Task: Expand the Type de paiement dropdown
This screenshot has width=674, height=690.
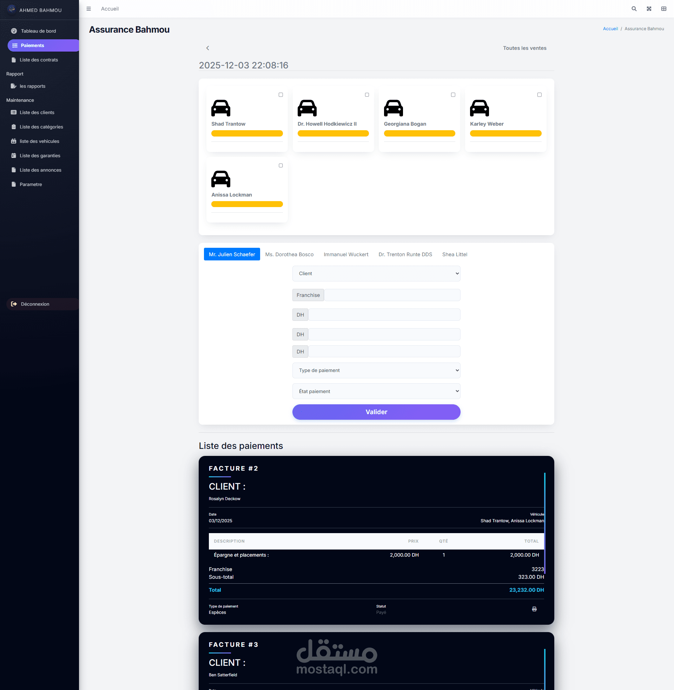Action: pyautogui.click(x=376, y=371)
